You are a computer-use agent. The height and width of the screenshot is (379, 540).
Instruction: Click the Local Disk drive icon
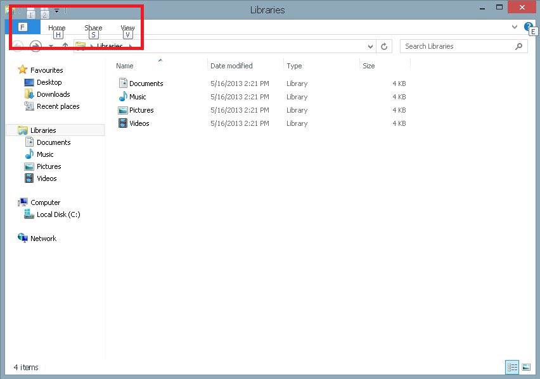tap(29, 214)
